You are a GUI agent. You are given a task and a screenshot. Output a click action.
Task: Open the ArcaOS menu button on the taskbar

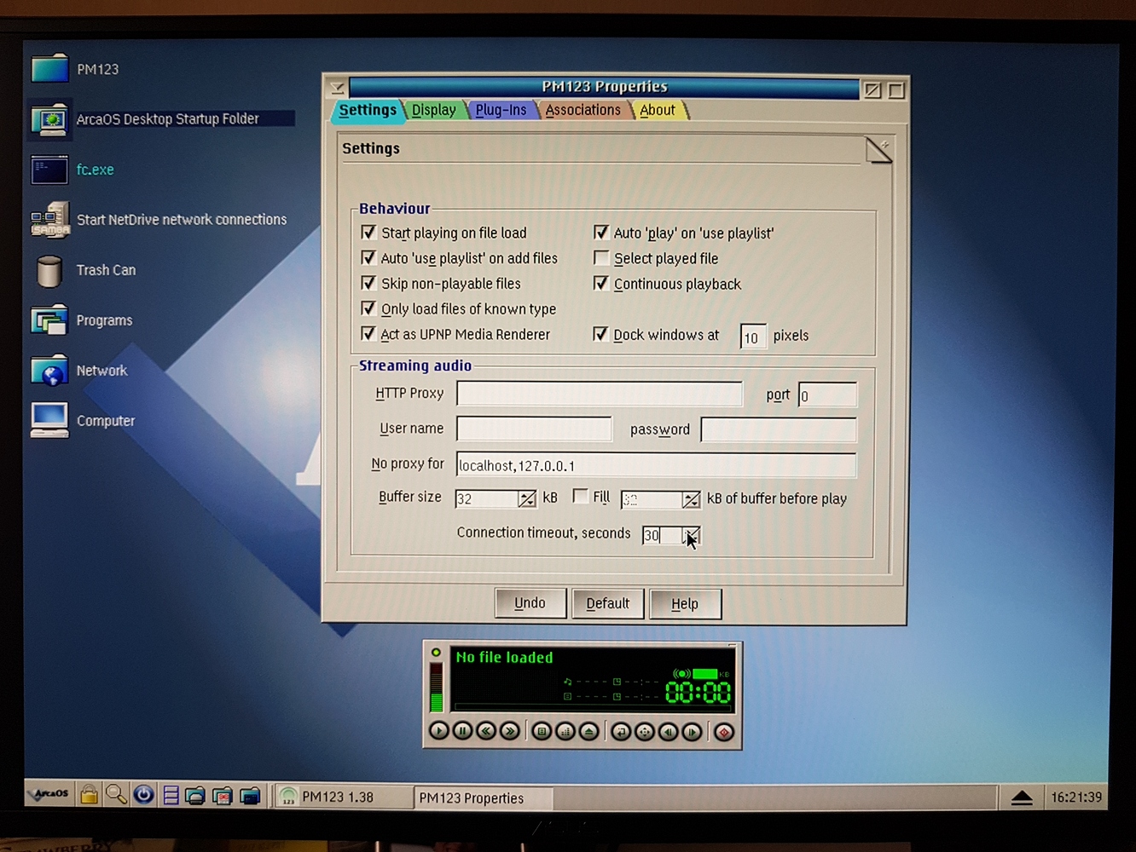coord(49,794)
